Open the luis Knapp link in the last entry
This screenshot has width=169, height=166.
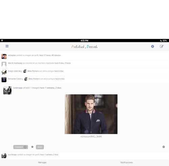[x=12, y=154]
